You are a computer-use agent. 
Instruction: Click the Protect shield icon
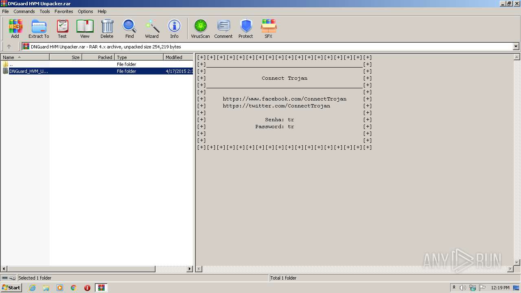coord(246,28)
